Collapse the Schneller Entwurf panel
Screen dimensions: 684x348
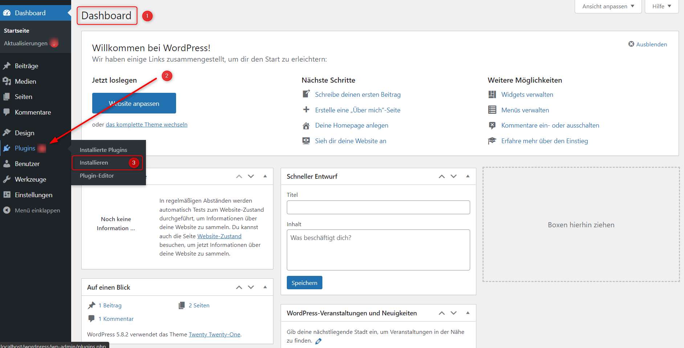pyautogui.click(x=468, y=176)
